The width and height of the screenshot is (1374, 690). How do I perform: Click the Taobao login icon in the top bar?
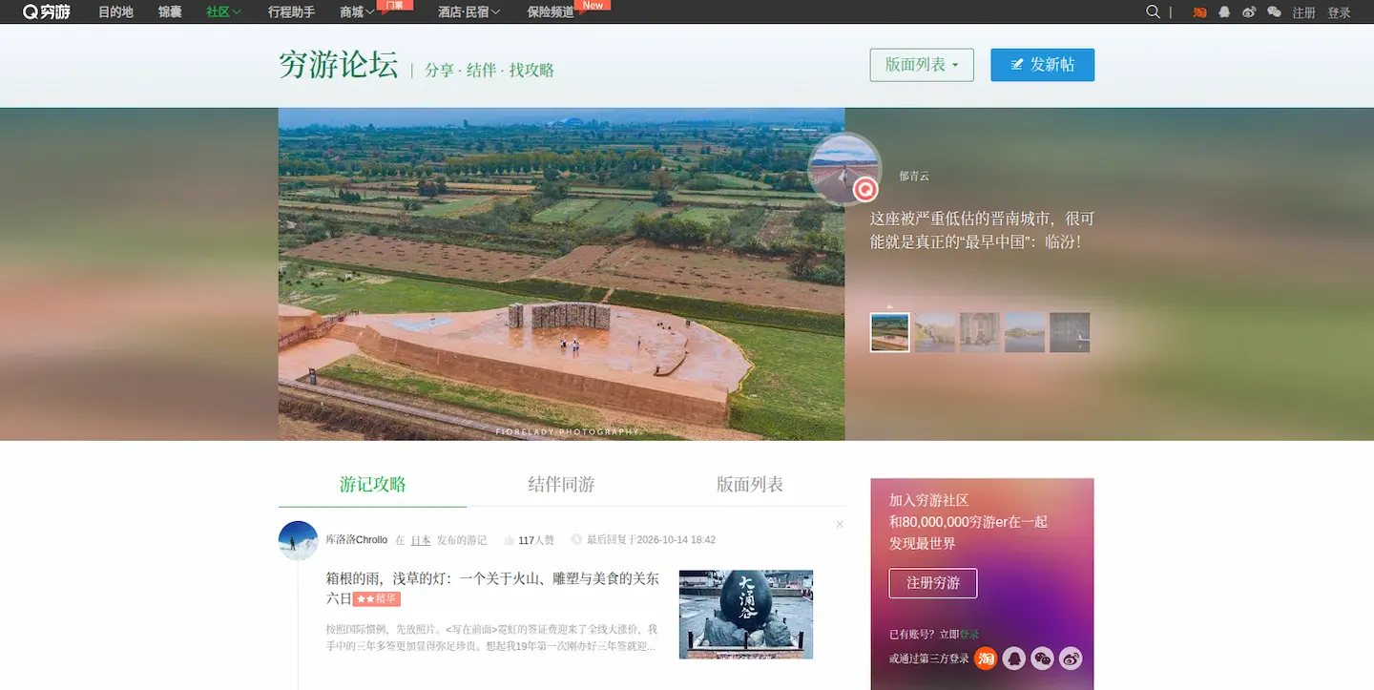click(x=1200, y=12)
